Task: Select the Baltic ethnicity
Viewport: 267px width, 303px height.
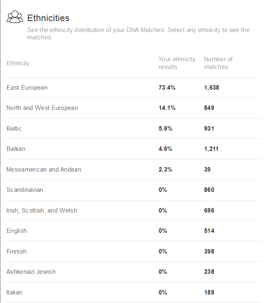Action: click(x=14, y=129)
